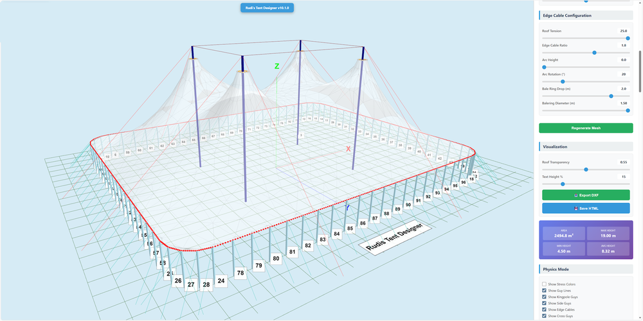Screen dimensions: 643x321
Task: Click stake label 79 in the viewport
Action: [x=258, y=266]
